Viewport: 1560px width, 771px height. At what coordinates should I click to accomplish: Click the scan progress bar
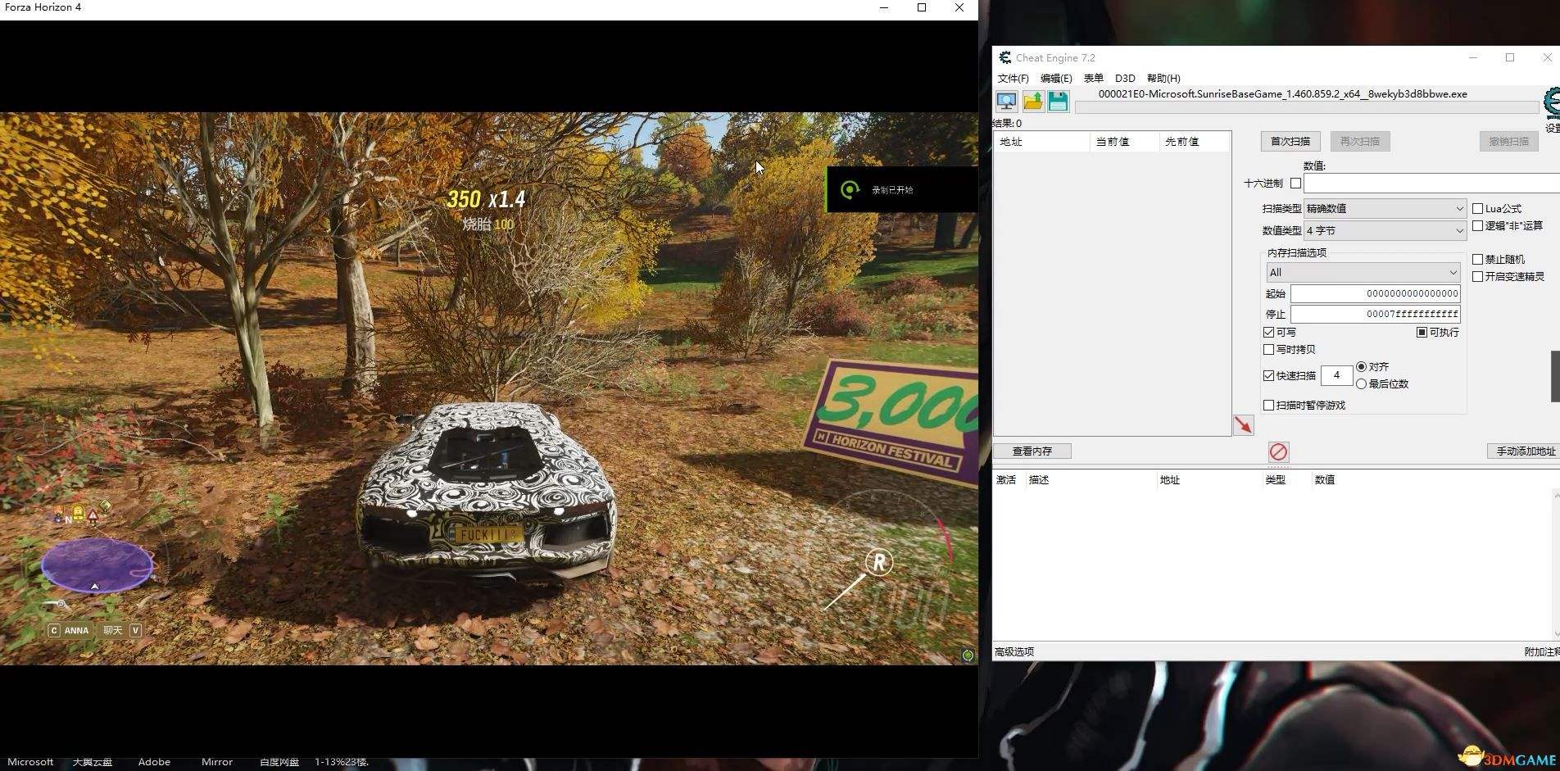click(x=1307, y=107)
